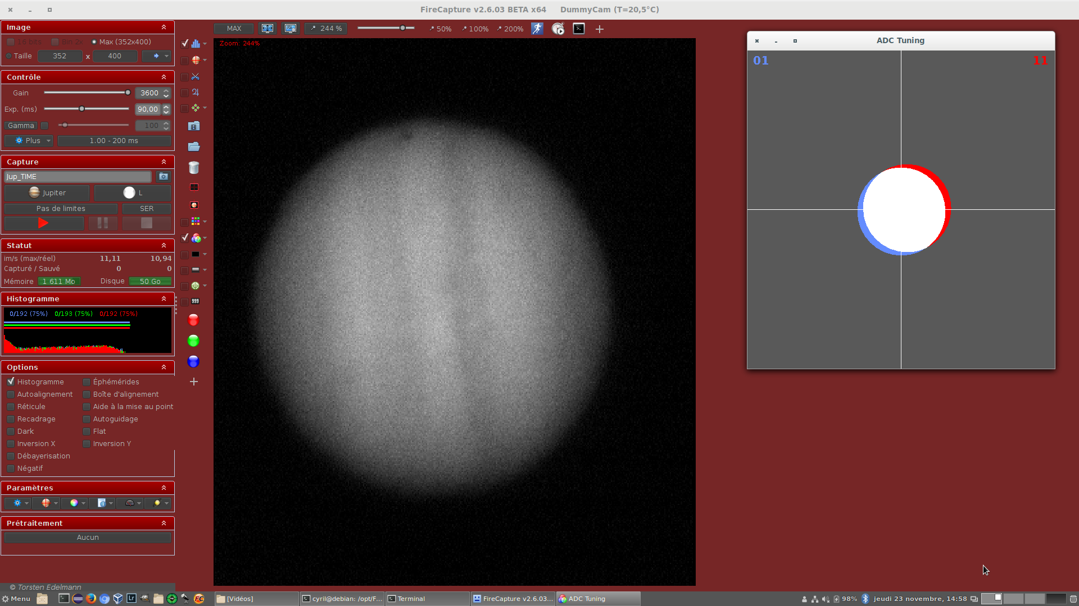Open the histogram tool dropdown arrow
The image size is (1079, 606).
coord(205,44)
